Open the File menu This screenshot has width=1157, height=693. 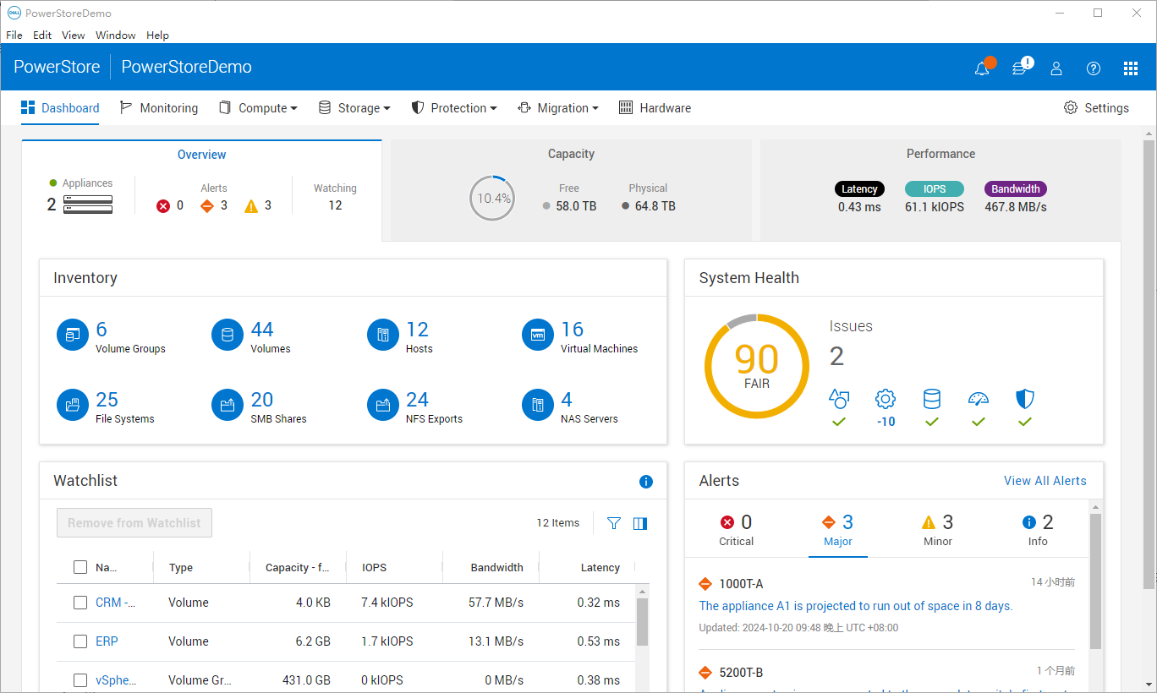[x=14, y=35]
